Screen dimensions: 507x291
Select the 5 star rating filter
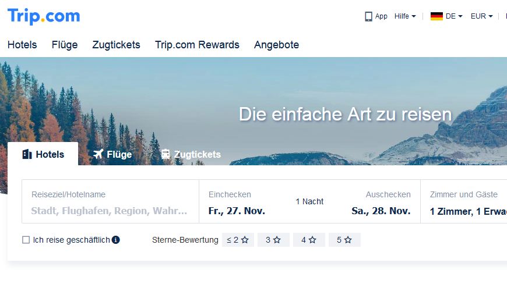coord(344,240)
